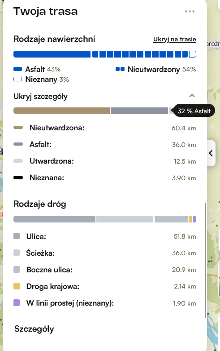This screenshot has height=351, width=220.
Task: Click the blue Asfalt legend icon
Action: pos(17,69)
